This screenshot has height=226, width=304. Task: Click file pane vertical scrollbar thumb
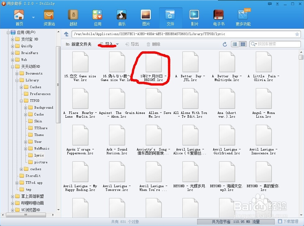pos(301,57)
